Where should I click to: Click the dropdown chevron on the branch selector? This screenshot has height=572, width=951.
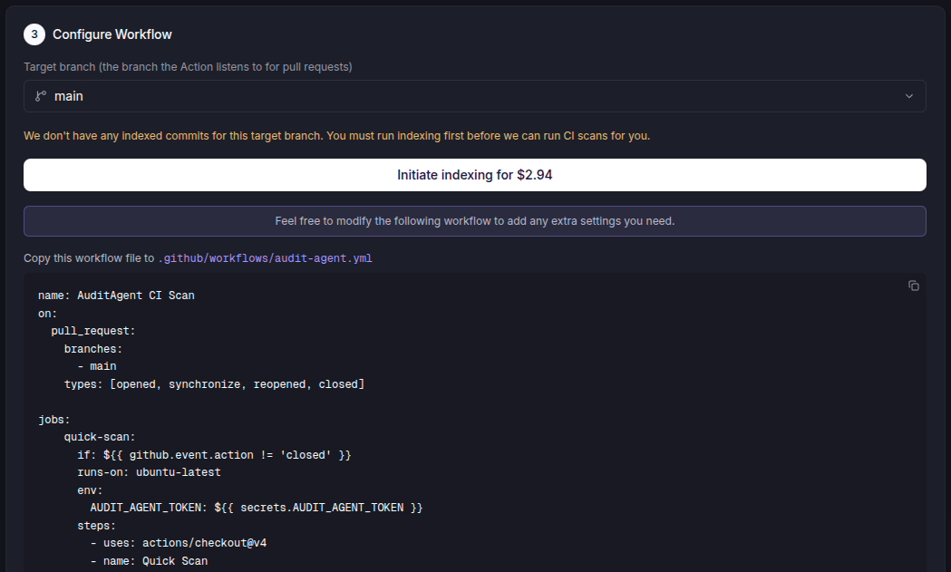coord(909,96)
